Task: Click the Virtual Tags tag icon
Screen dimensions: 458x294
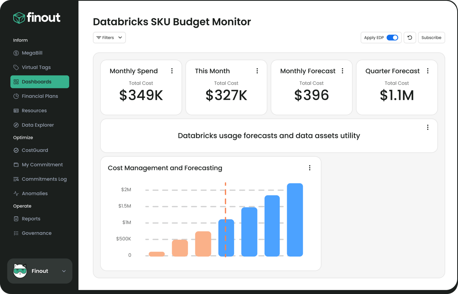Action: [x=16, y=67]
